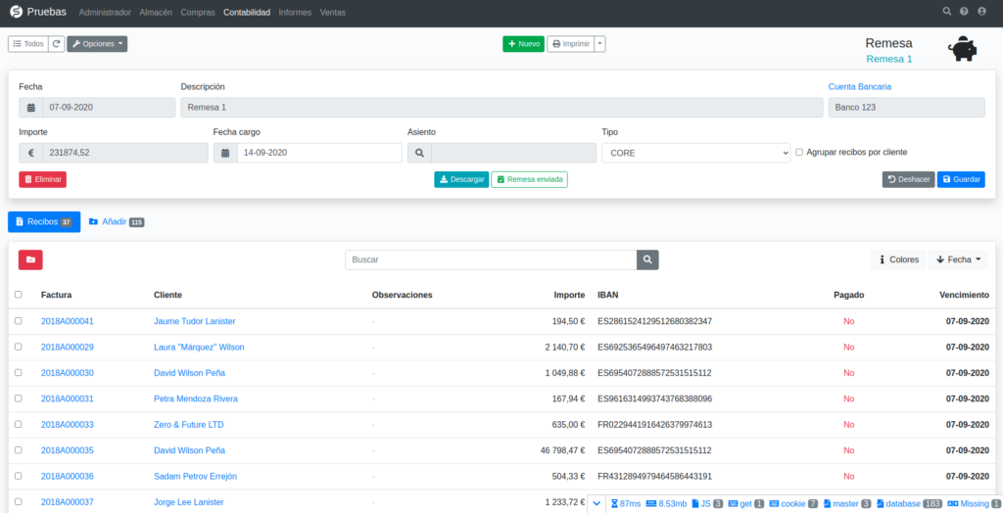Viewport: 1003px width, 513px height.
Task: Toggle the select-all checkbox in table header
Action: [19, 295]
